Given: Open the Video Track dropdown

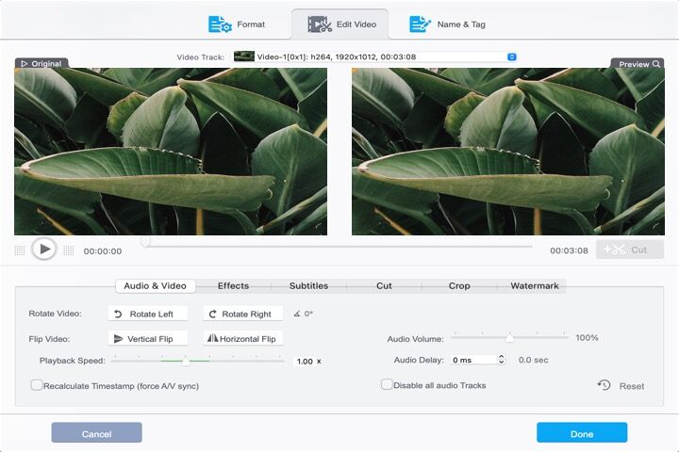Looking at the screenshot, I should point(375,57).
